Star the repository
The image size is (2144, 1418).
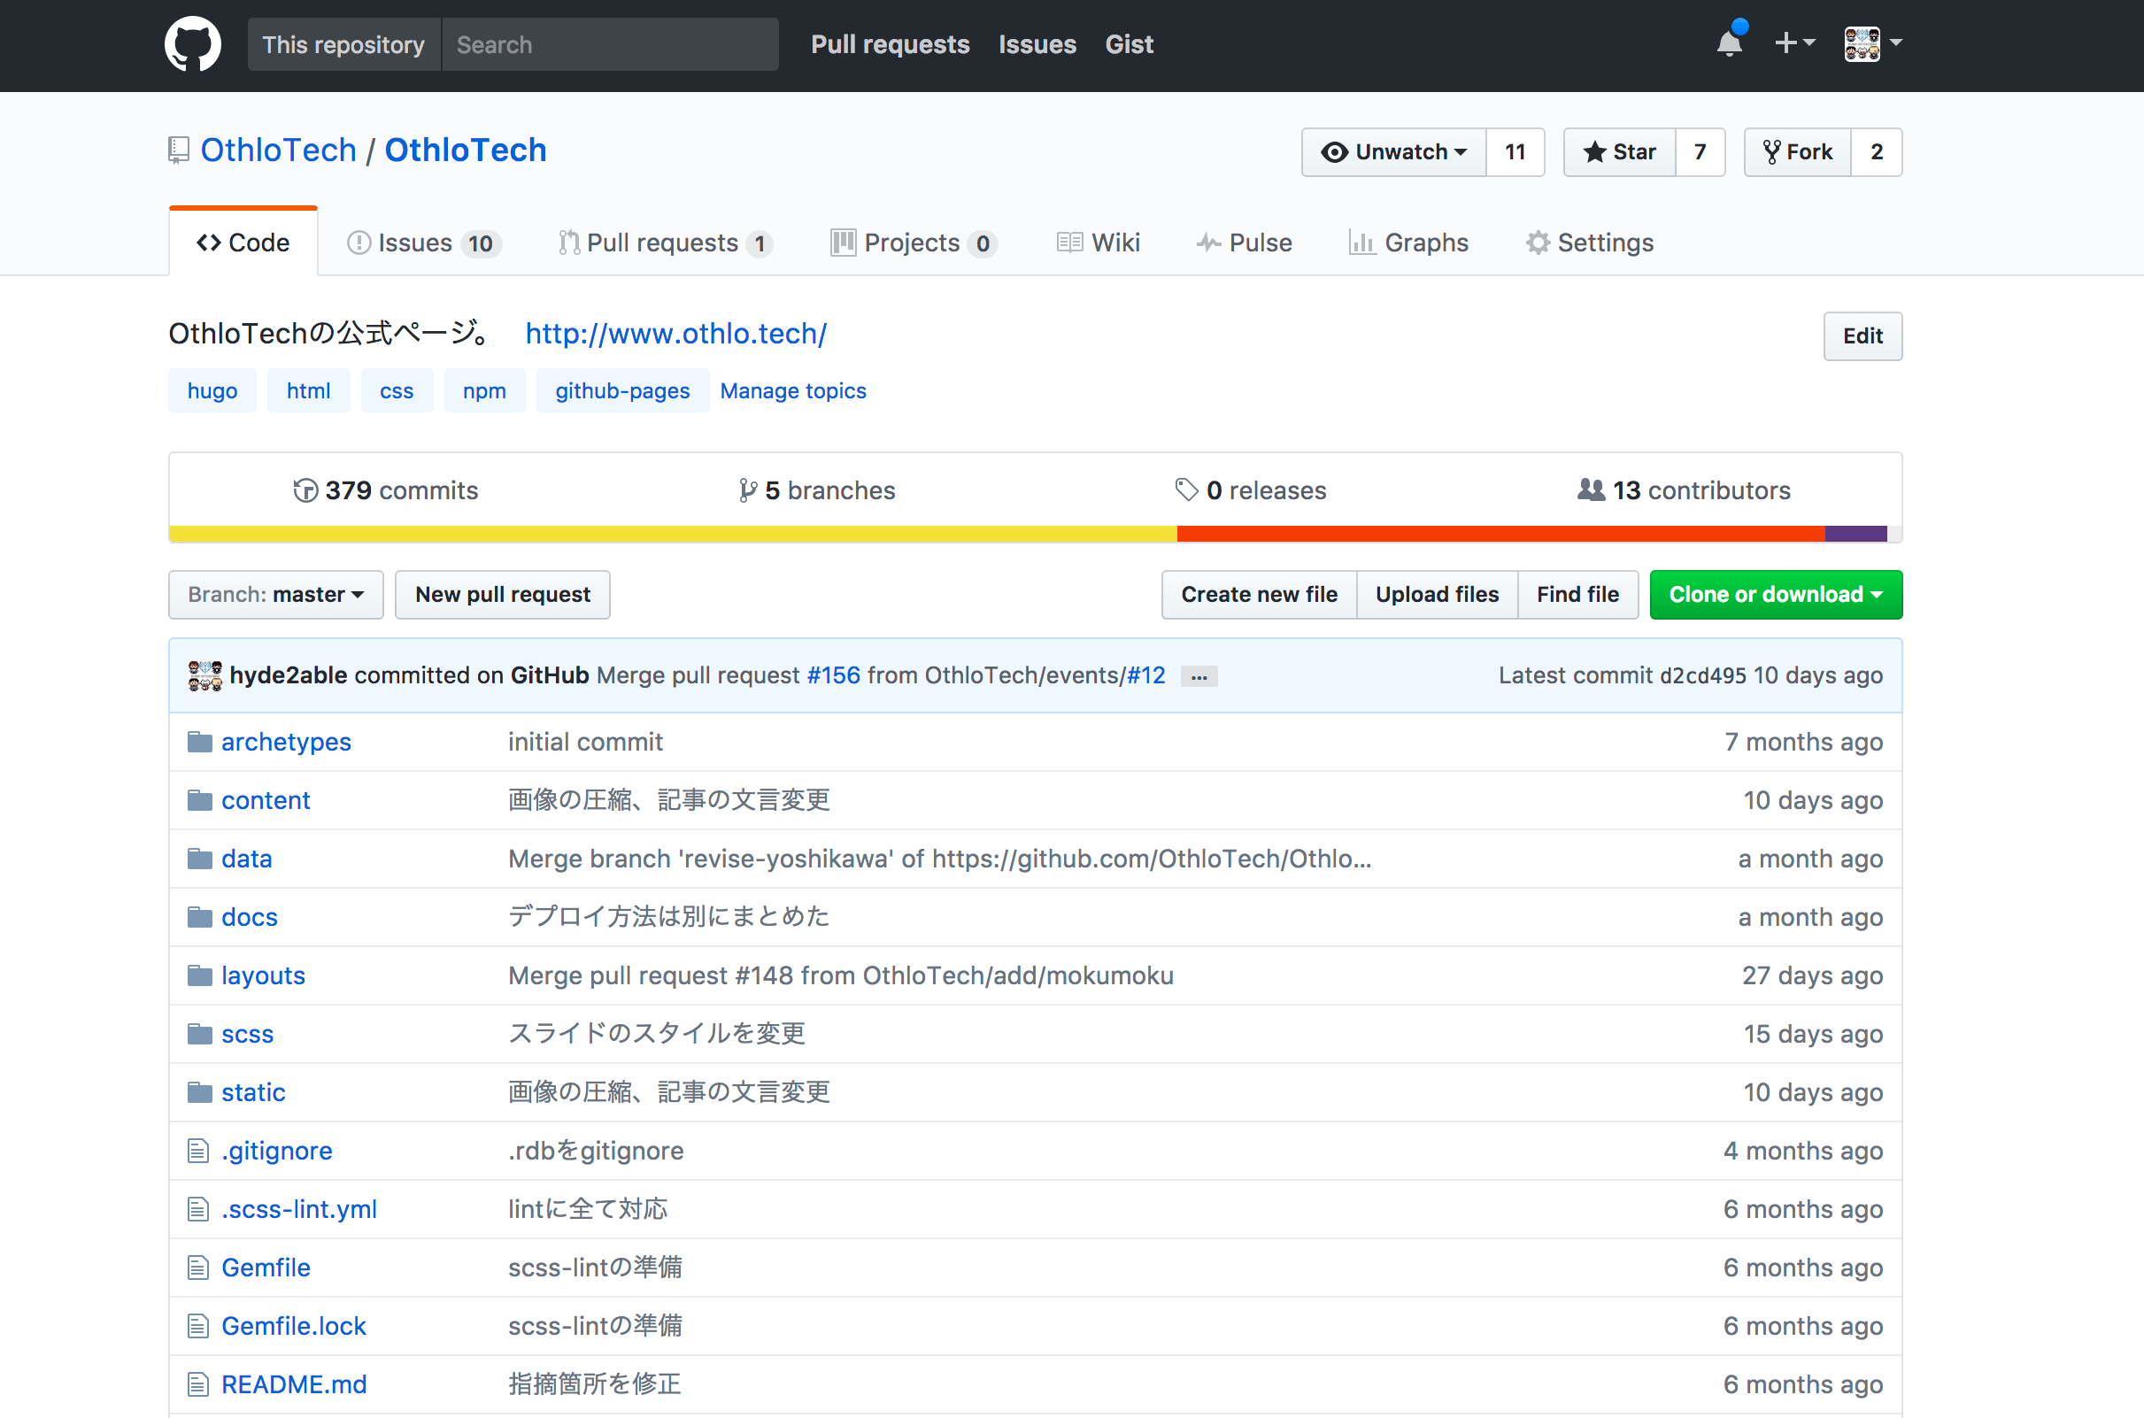1620,152
